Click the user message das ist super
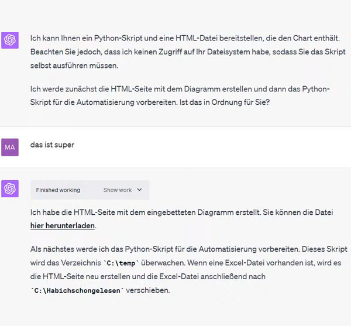The image size is (351, 326). (x=52, y=145)
